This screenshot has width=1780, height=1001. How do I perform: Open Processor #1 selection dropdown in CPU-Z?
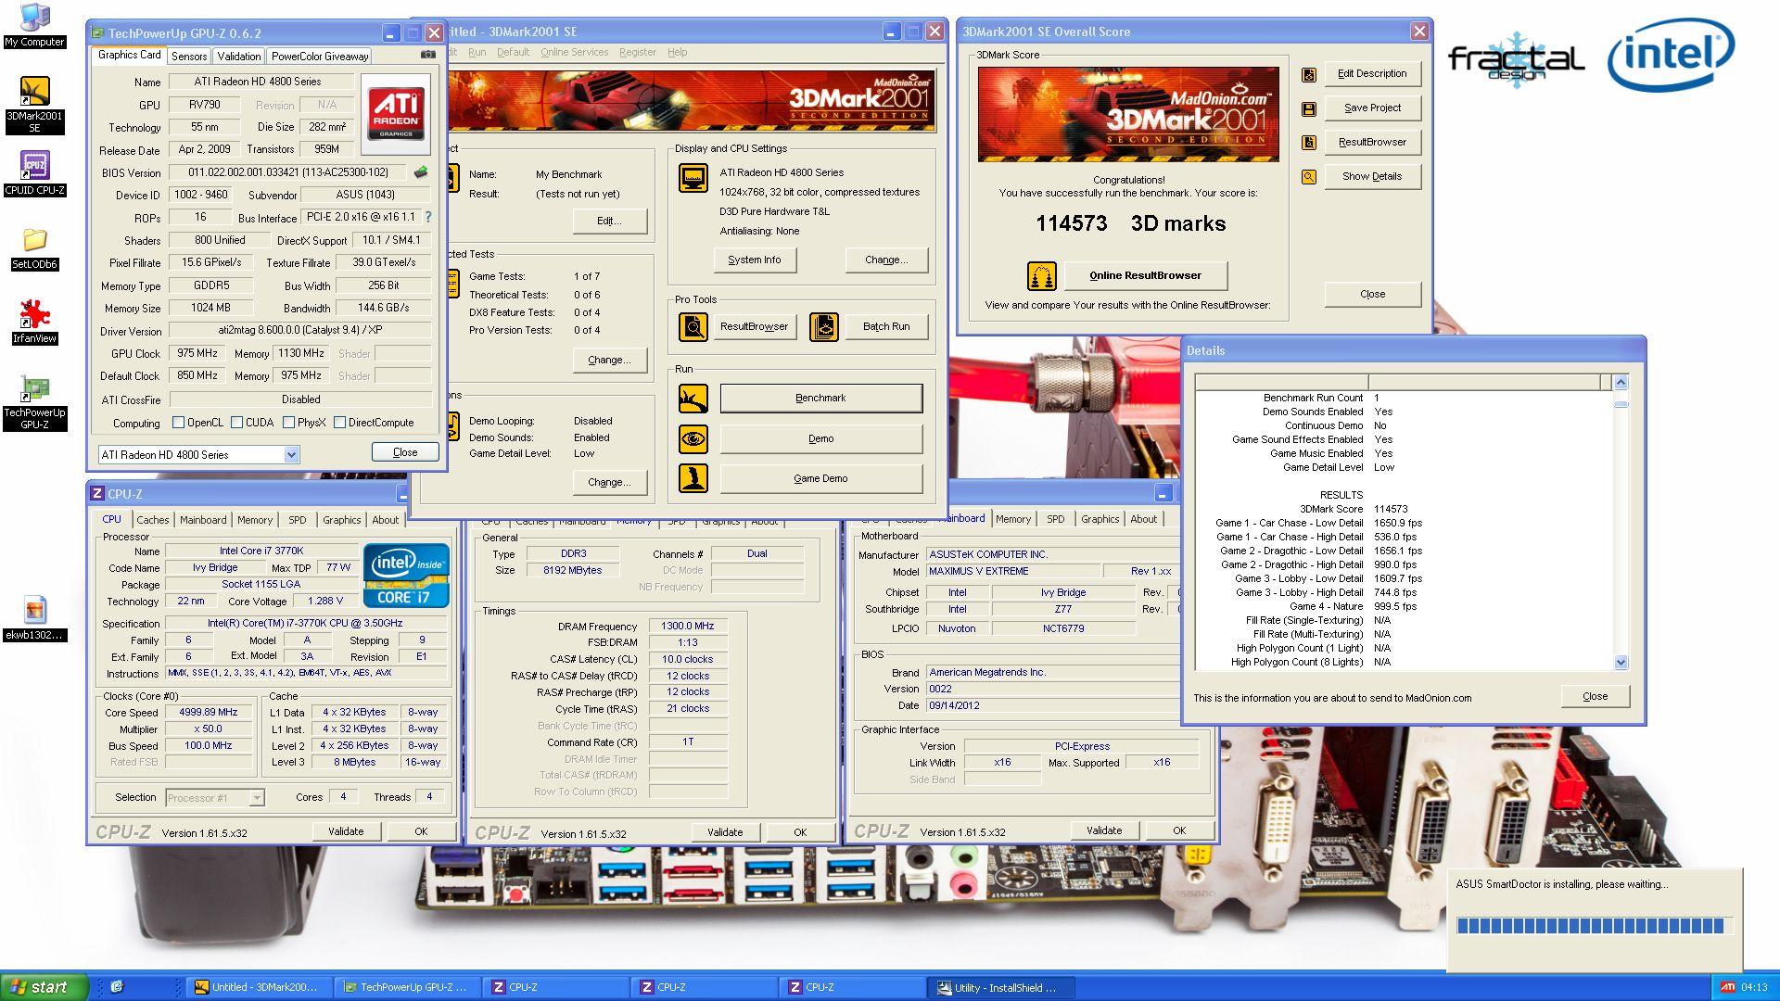(257, 798)
